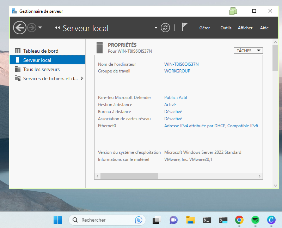Viewport: 282px width, 228px height.
Task: Open the TÂCHES dropdown
Action: pyautogui.click(x=248, y=51)
